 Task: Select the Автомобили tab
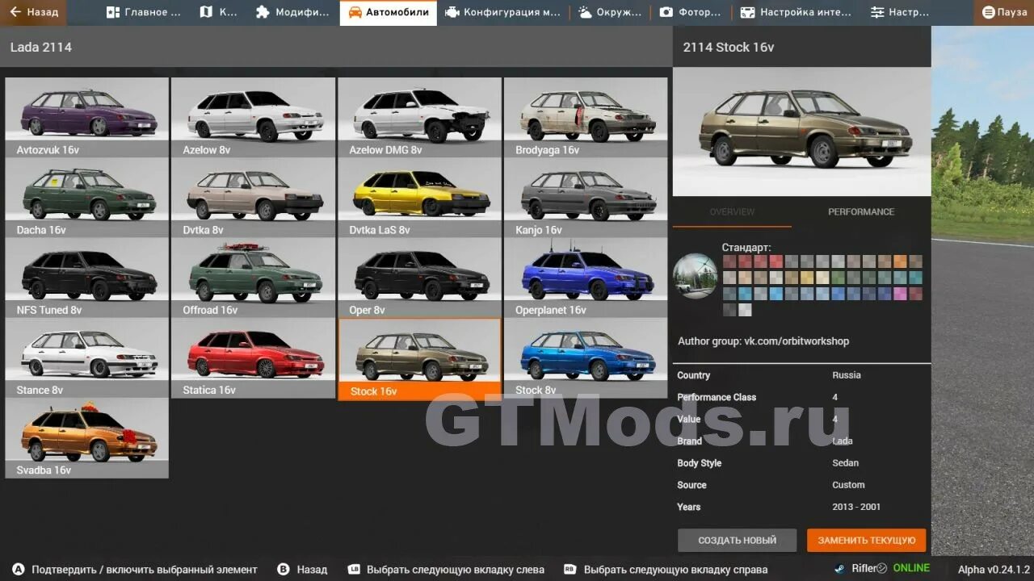388,12
